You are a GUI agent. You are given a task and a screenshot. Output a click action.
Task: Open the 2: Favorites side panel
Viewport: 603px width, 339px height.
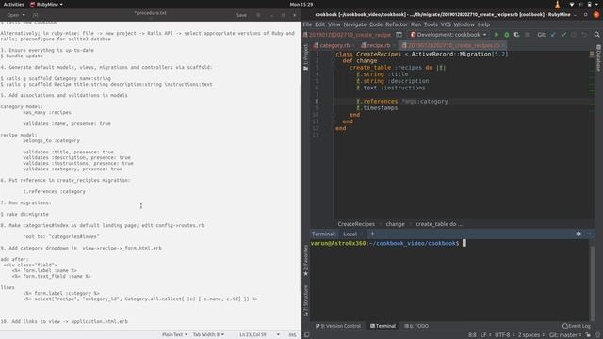tap(305, 260)
